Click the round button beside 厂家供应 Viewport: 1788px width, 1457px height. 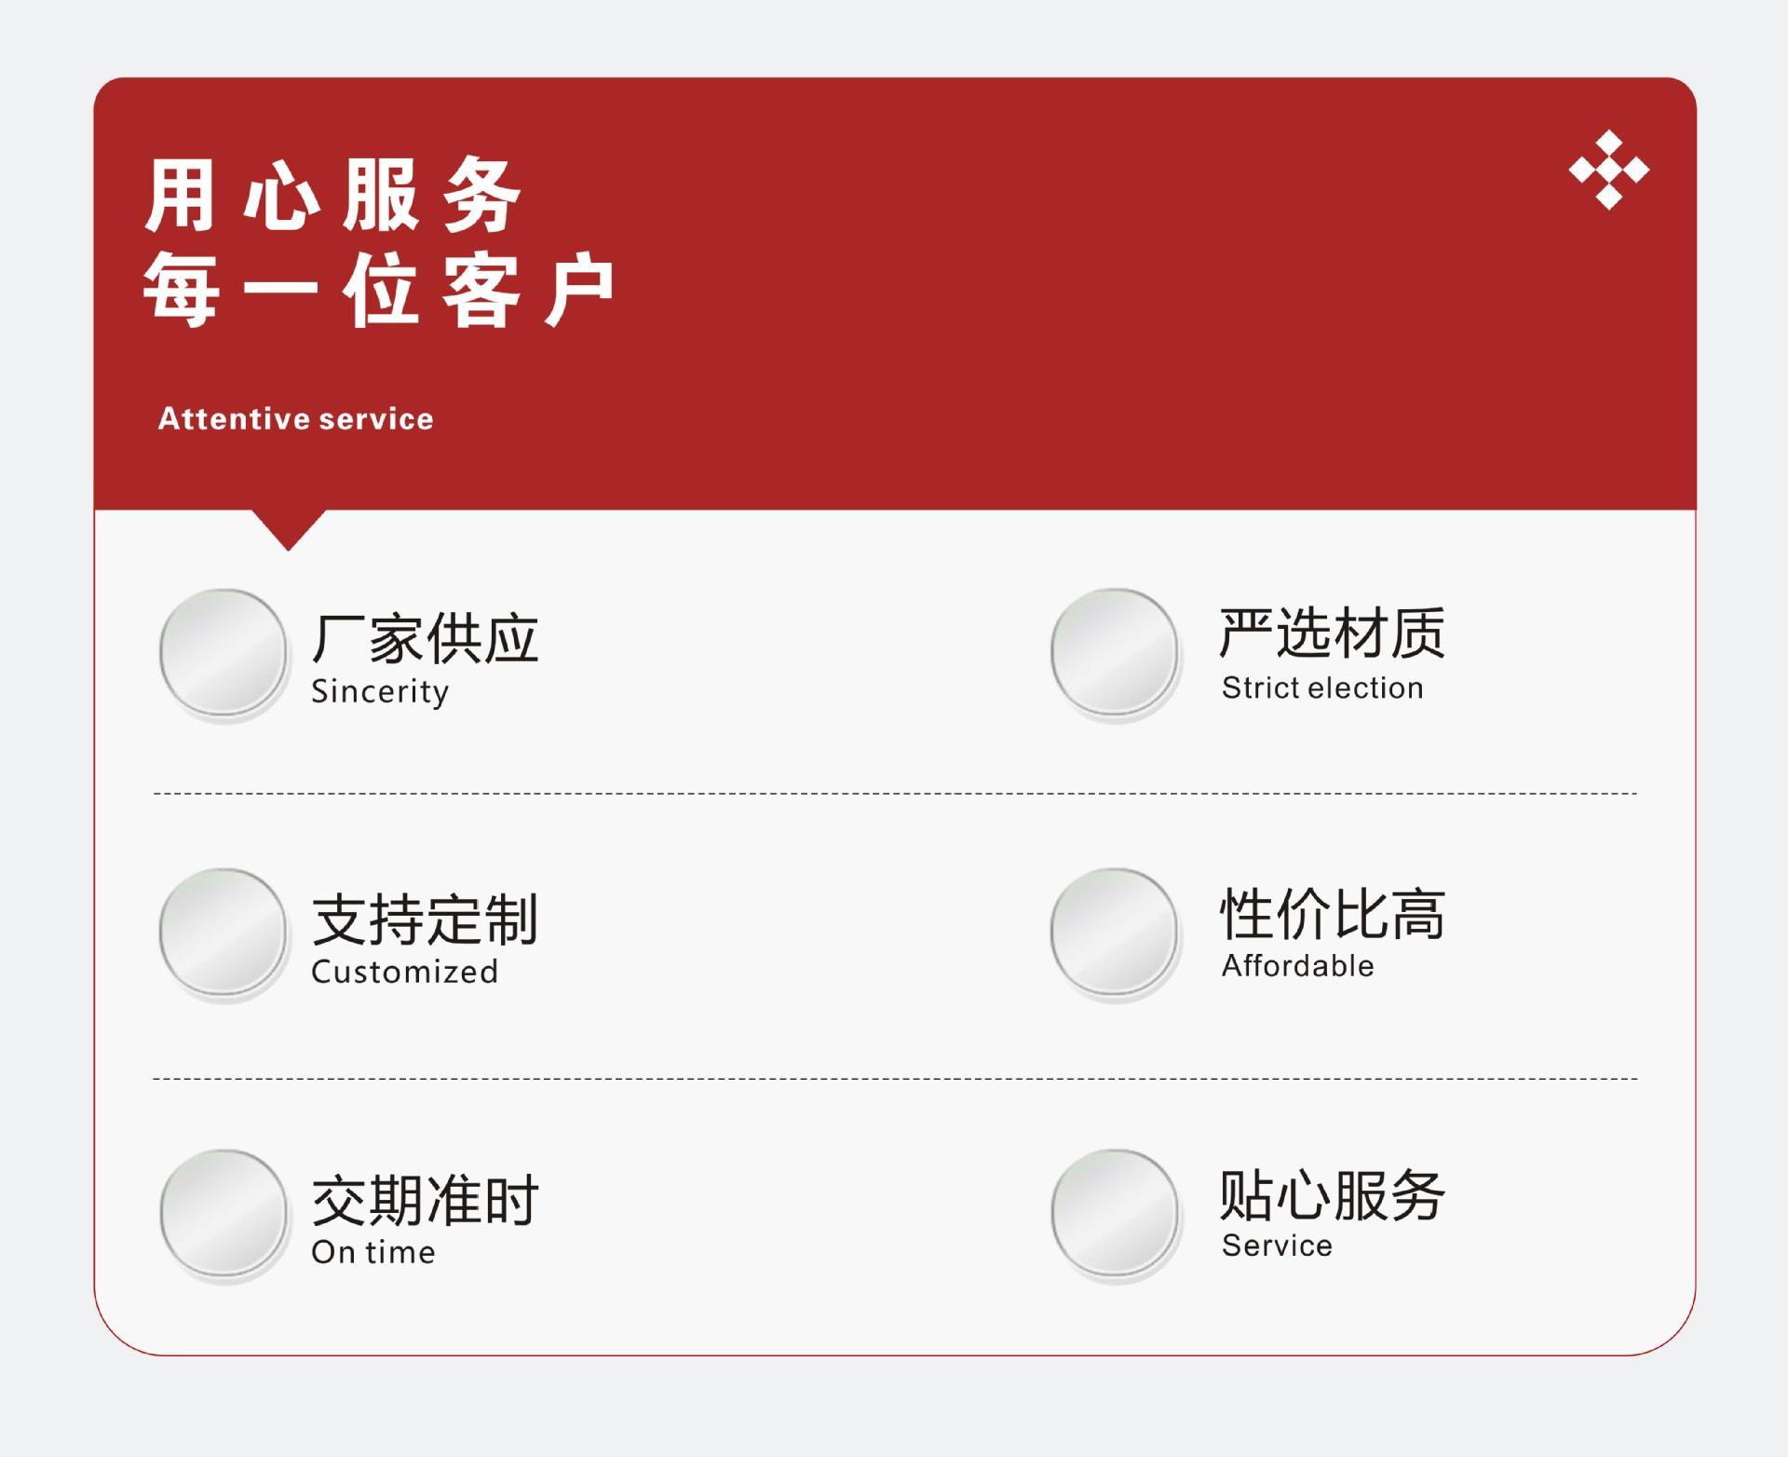coord(223,653)
